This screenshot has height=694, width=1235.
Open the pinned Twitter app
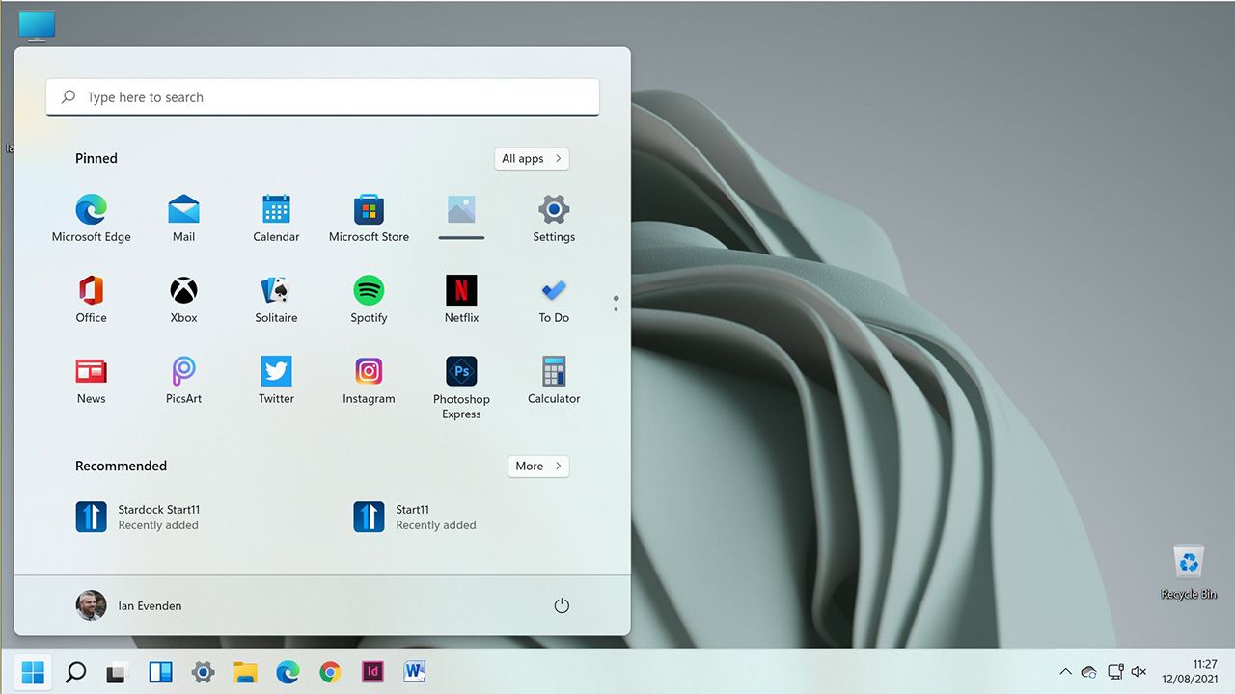276,381
